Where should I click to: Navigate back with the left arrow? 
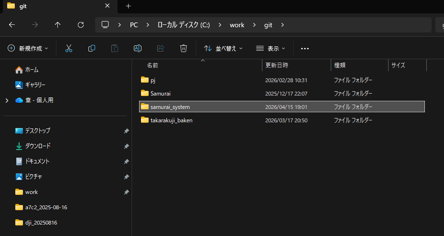pos(12,25)
